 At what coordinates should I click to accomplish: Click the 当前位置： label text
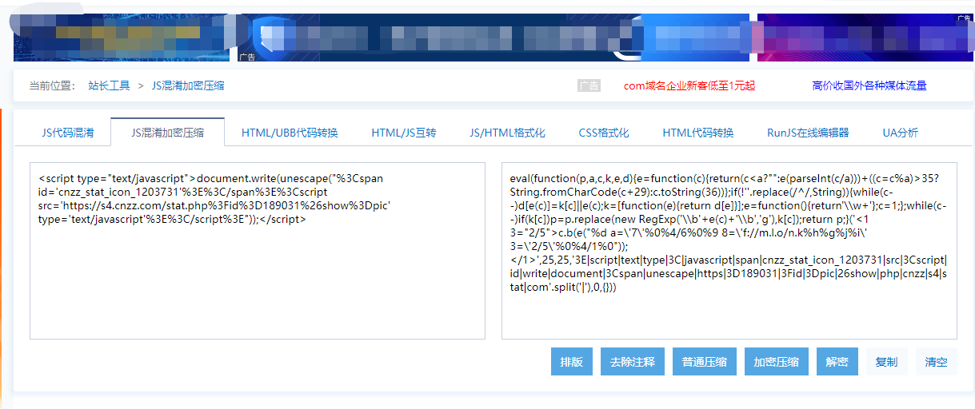click(x=53, y=85)
